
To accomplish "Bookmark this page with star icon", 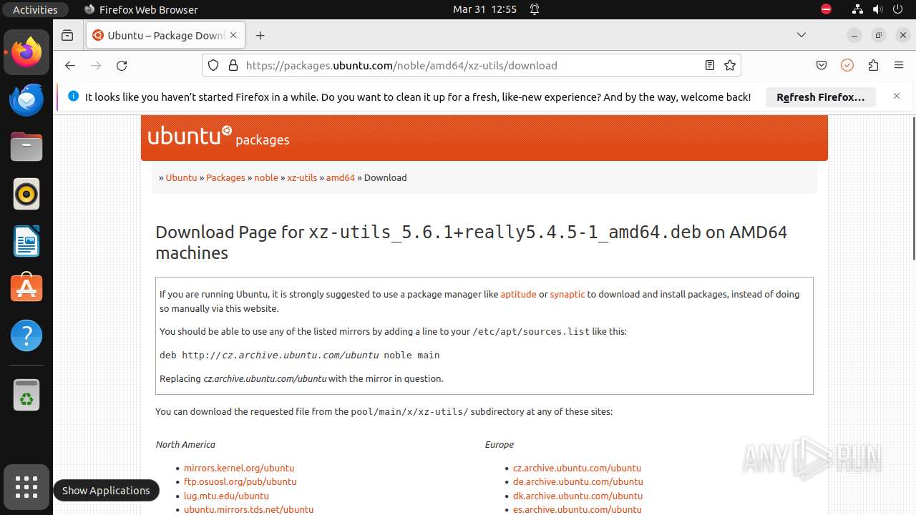I will click(x=730, y=65).
